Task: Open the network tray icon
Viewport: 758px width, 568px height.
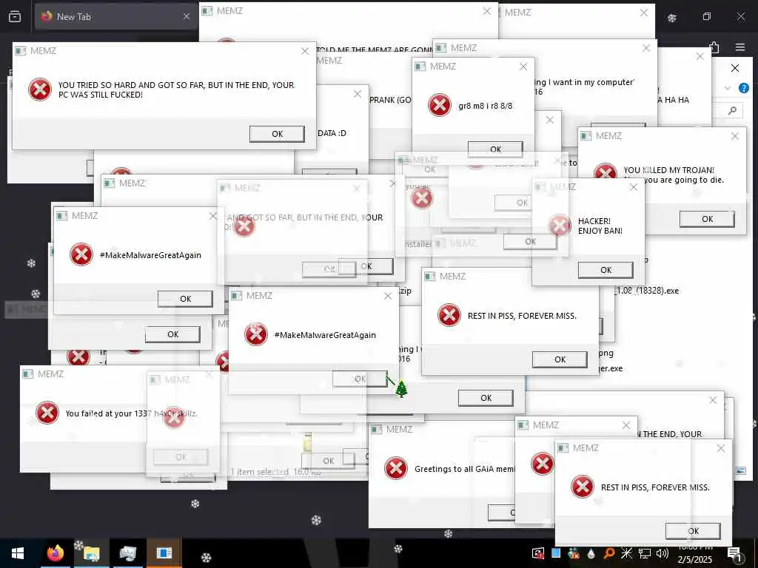Action: pyautogui.click(x=645, y=553)
